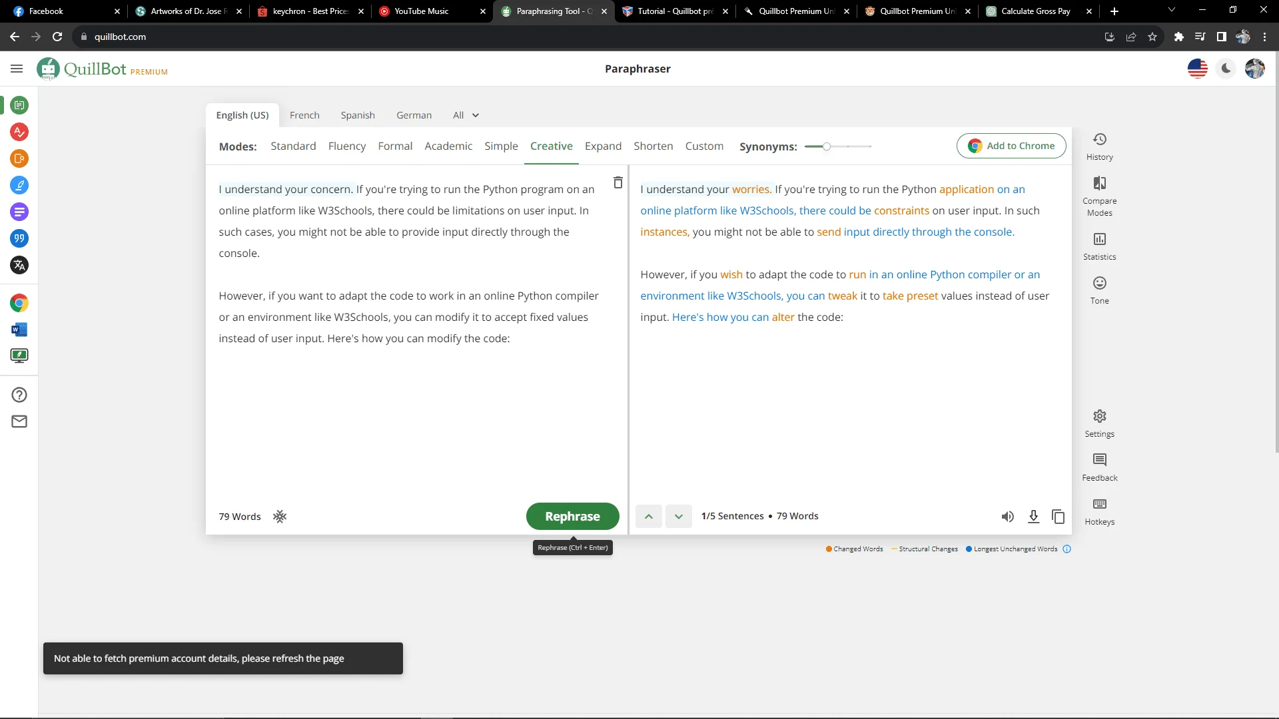Click the info icon beside Longest Unchanged Words
This screenshot has height=719, width=1279.
(x=1066, y=549)
